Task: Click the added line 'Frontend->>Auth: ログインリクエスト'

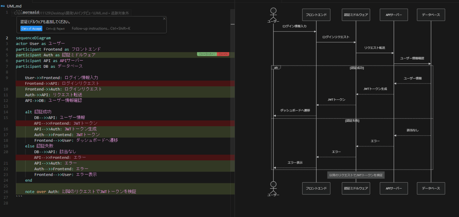Action: tap(63, 89)
